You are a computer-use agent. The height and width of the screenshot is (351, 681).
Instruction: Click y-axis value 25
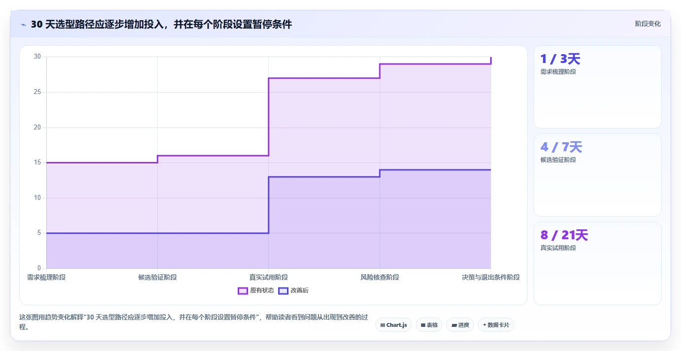click(37, 92)
